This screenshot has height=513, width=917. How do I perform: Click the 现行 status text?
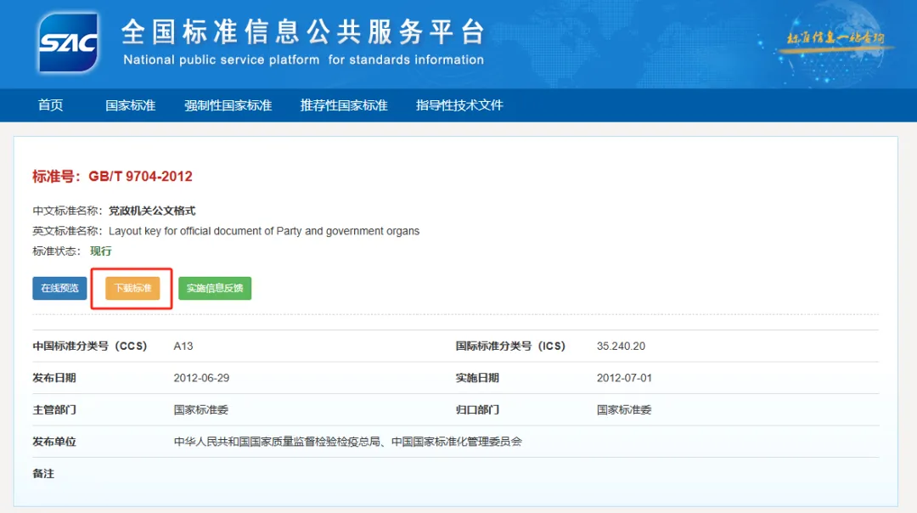click(x=100, y=251)
